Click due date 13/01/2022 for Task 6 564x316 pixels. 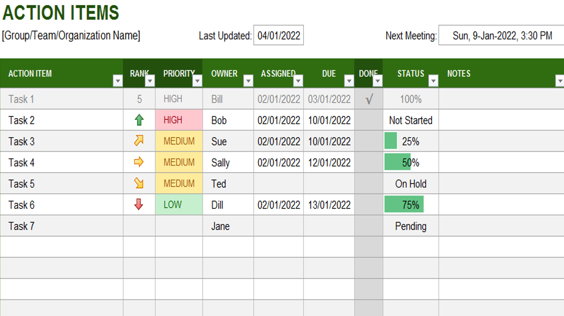[x=329, y=204]
